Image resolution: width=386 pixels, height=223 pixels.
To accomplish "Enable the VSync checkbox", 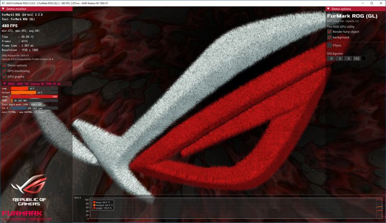I will point(330,45).
